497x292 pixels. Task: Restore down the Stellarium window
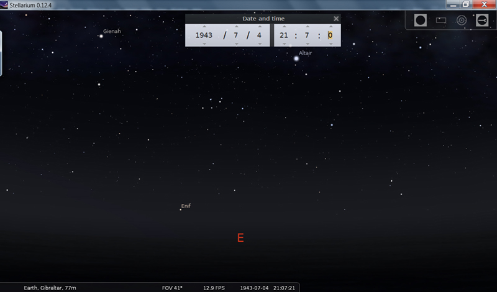[466, 4]
